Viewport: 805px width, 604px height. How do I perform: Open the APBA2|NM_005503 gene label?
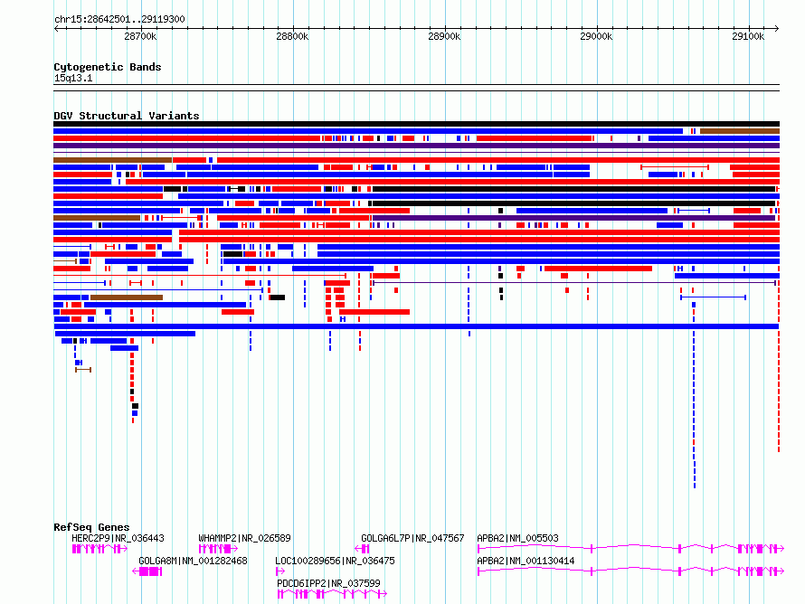[x=517, y=538]
